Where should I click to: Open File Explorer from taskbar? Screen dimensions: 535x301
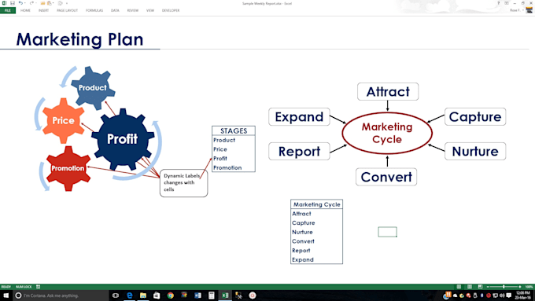143,295
